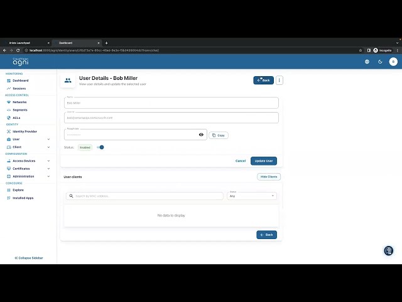The width and height of the screenshot is (402, 302).
Task: Close the Arista Launchpad tab
Action: coord(48,43)
